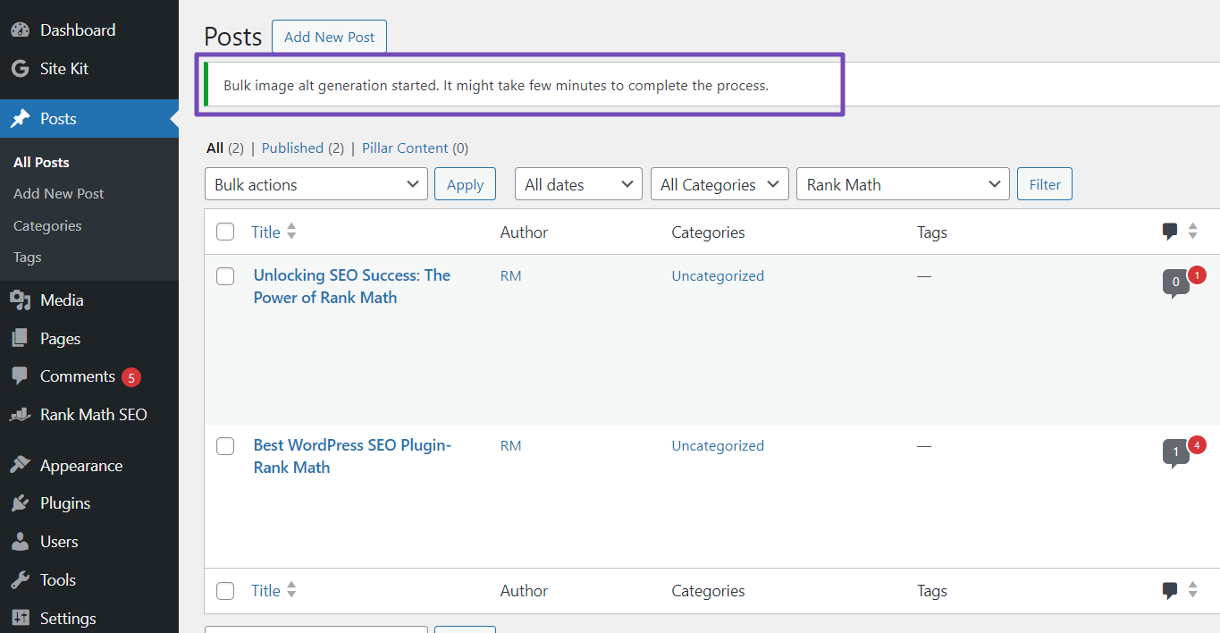The width and height of the screenshot is (1220, 633).
Task: Click the Dashboard gauge icon
Action: tap(20, 30)
